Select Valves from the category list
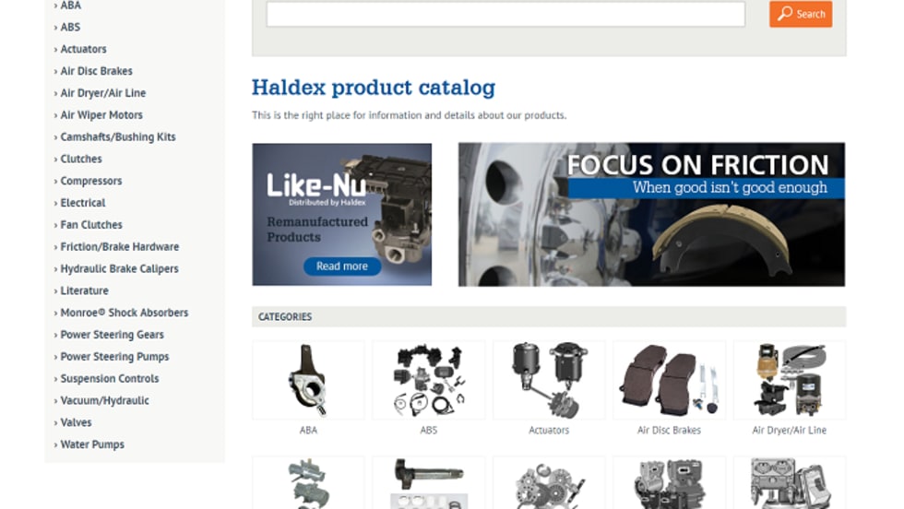This screenshot has width=904, height=509. 76,422
